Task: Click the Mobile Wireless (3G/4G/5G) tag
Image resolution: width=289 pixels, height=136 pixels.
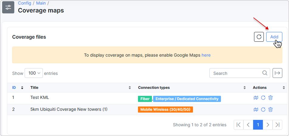Action: pos(165,110)
